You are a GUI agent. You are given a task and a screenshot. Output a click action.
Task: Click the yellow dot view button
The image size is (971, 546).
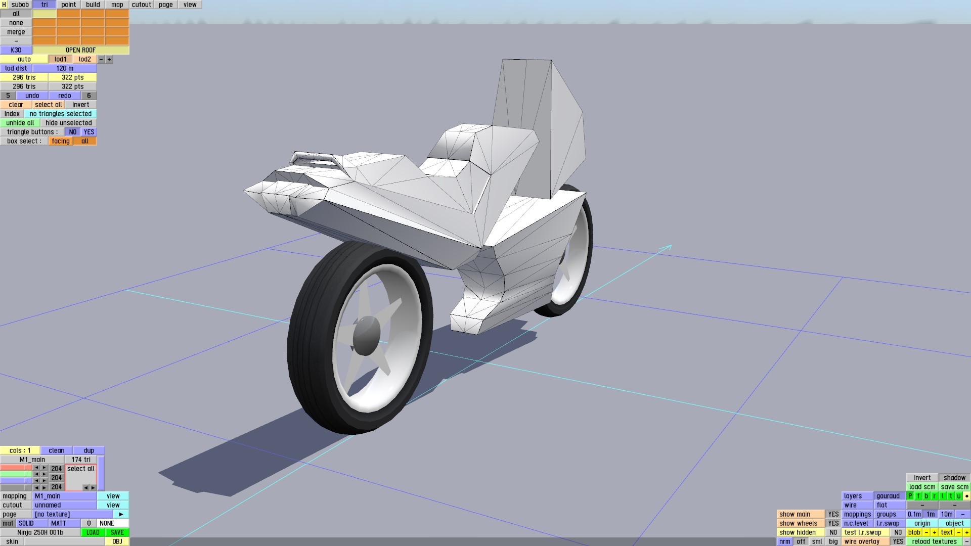click(966, 496)
